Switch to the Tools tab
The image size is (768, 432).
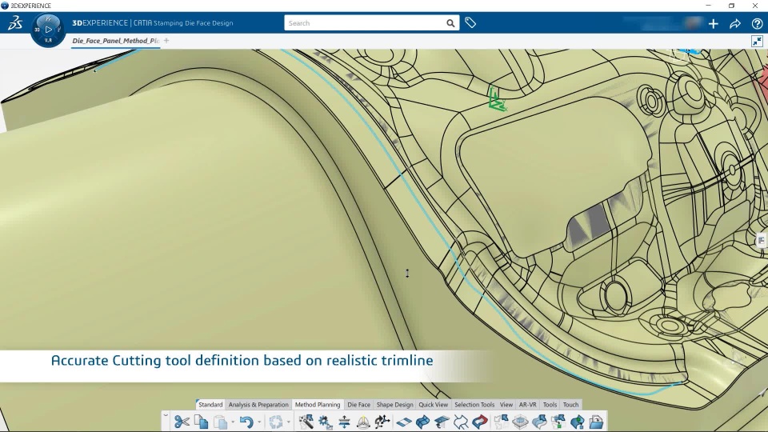click(550, 405)
